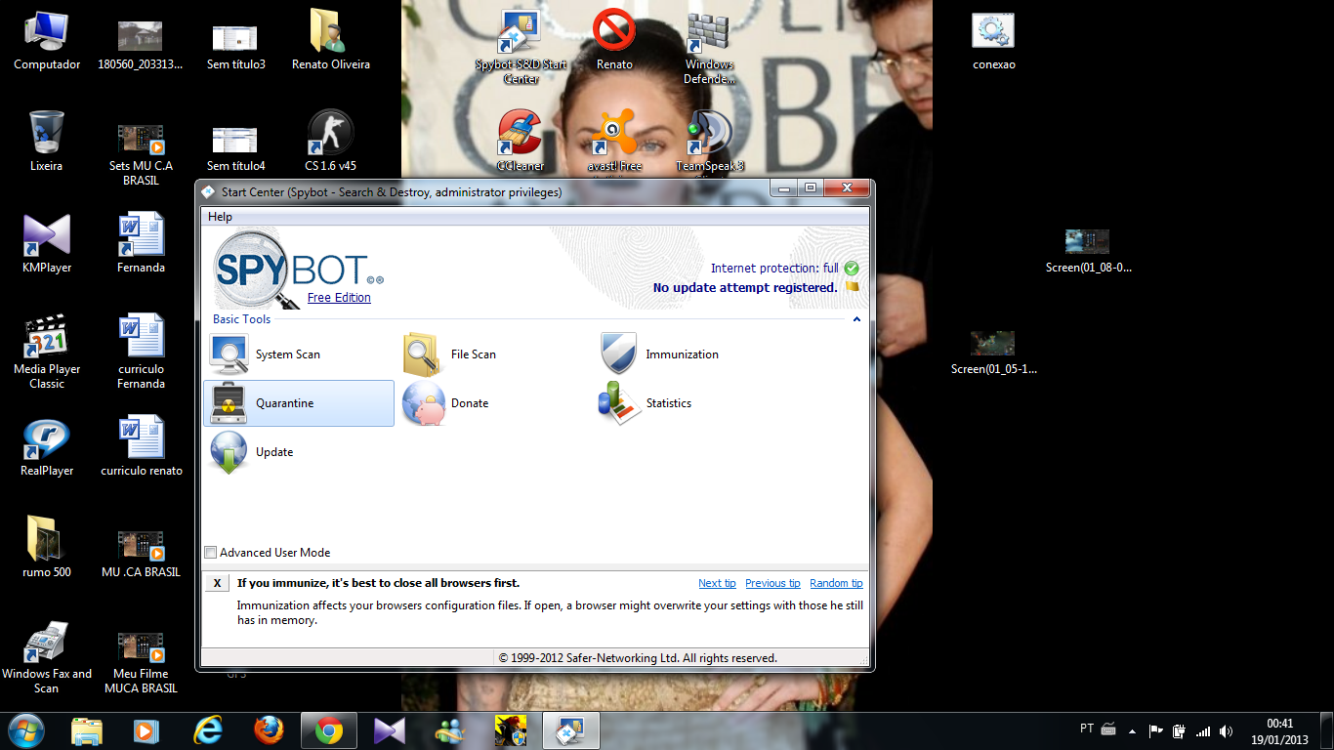Viewport: 1334px width, 750px height.
Task: Open Google Chrome from the taskbar
Action: (329, 730)
